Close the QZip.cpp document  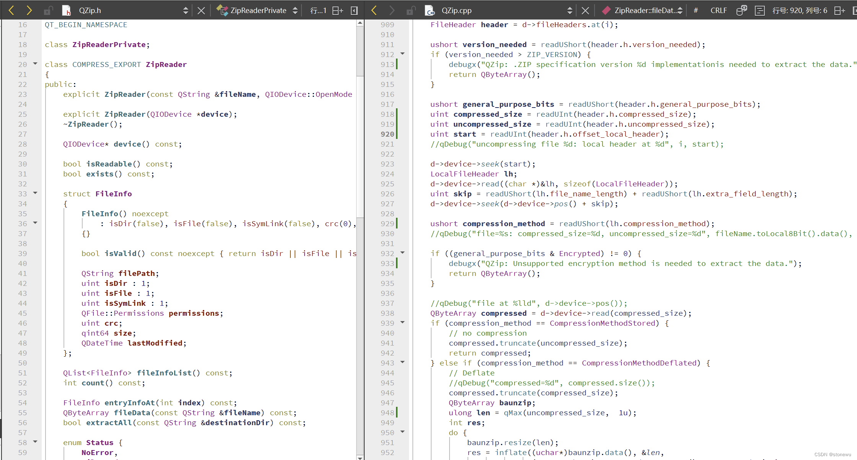585,10
